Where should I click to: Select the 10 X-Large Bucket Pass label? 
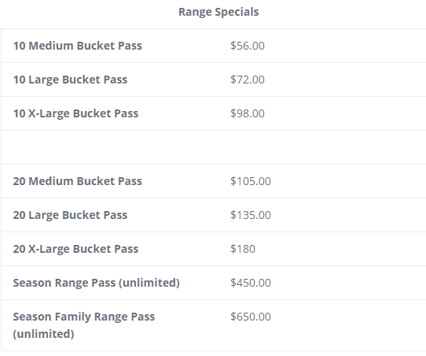[75, 113]
